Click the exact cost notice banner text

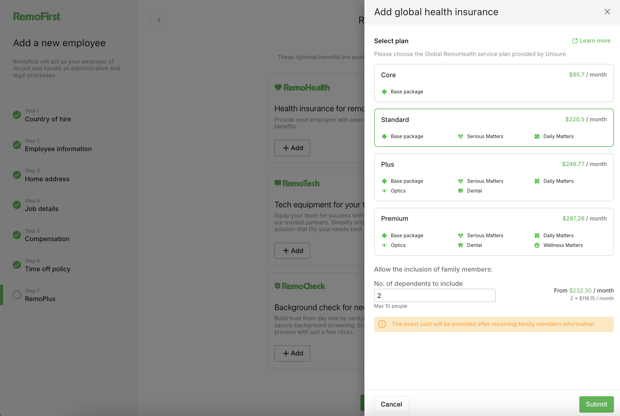(x=493, y=324)
